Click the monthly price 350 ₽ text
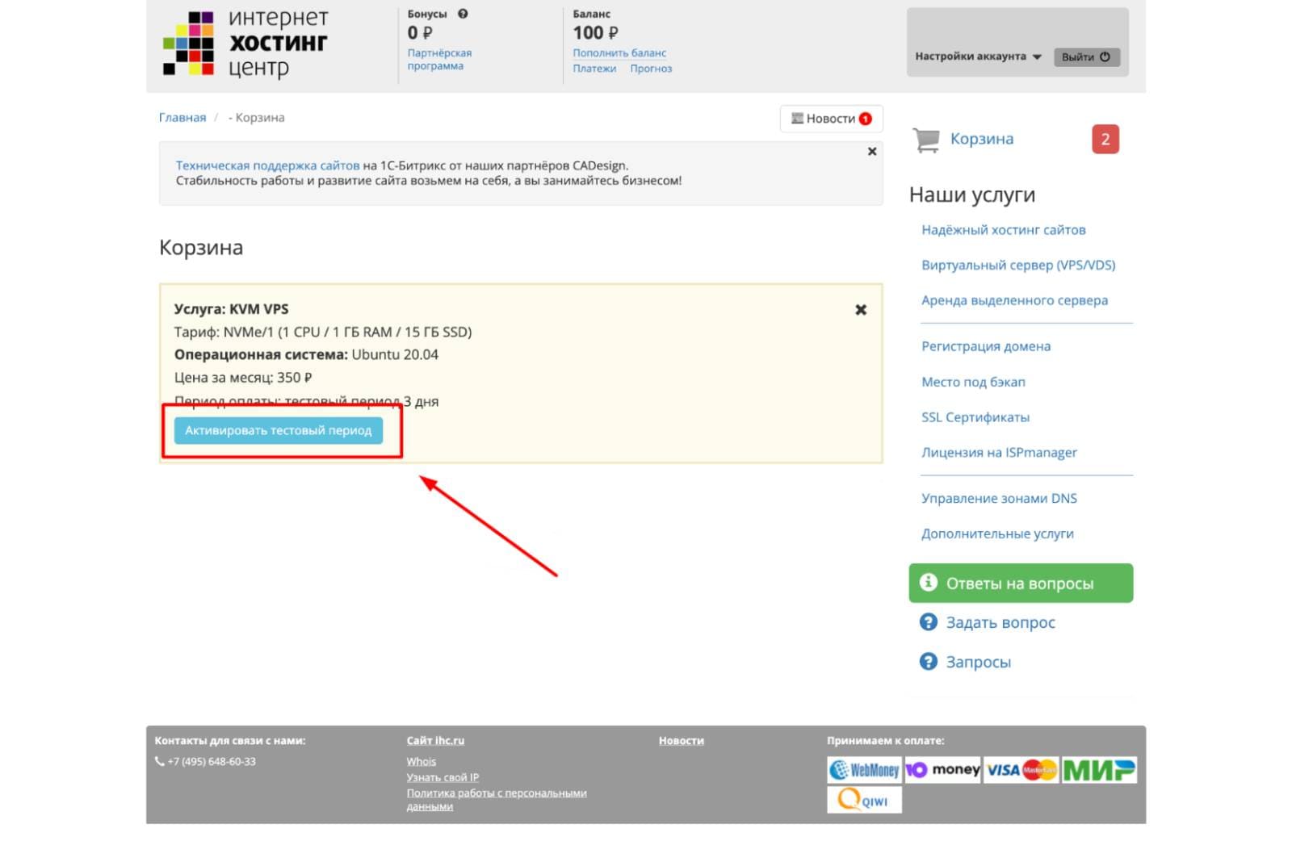This screenshot has width=1292, height=841. click(x=243, y=378)
